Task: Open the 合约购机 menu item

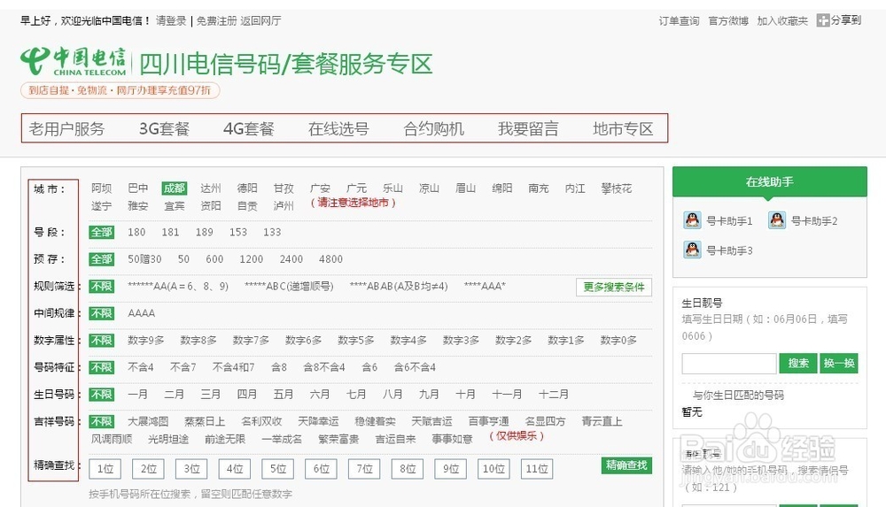Action: (433, 128)
